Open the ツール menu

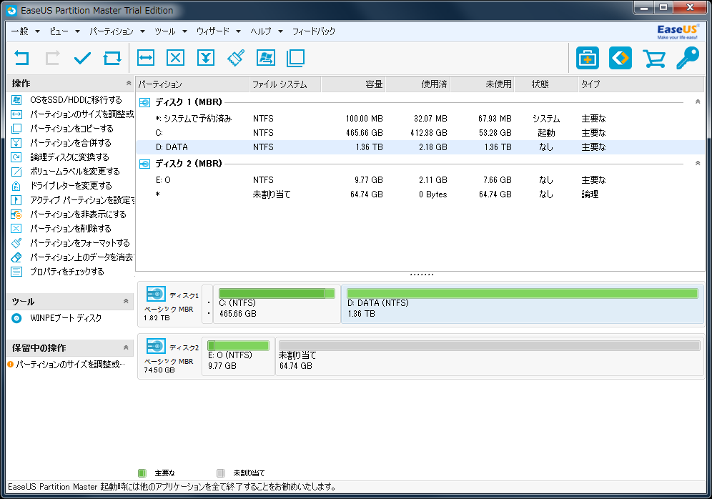click(x=171, y=31)
